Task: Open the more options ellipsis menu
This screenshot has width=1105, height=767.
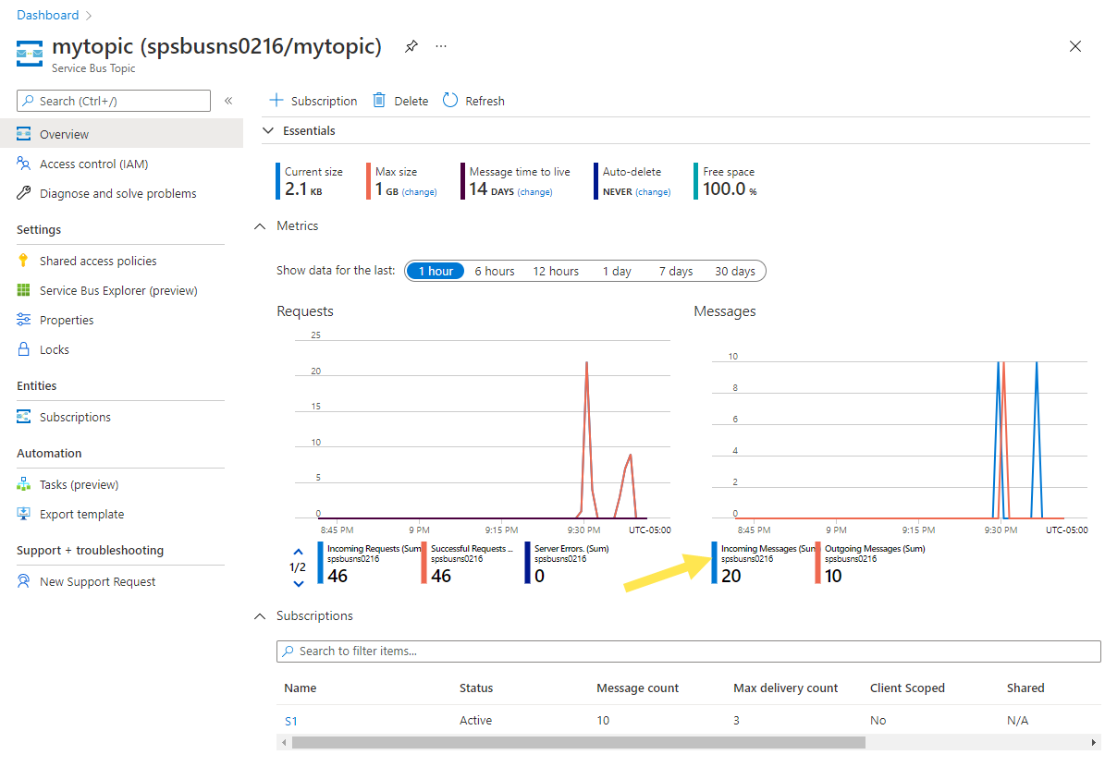Action: [x=441, y=46]
